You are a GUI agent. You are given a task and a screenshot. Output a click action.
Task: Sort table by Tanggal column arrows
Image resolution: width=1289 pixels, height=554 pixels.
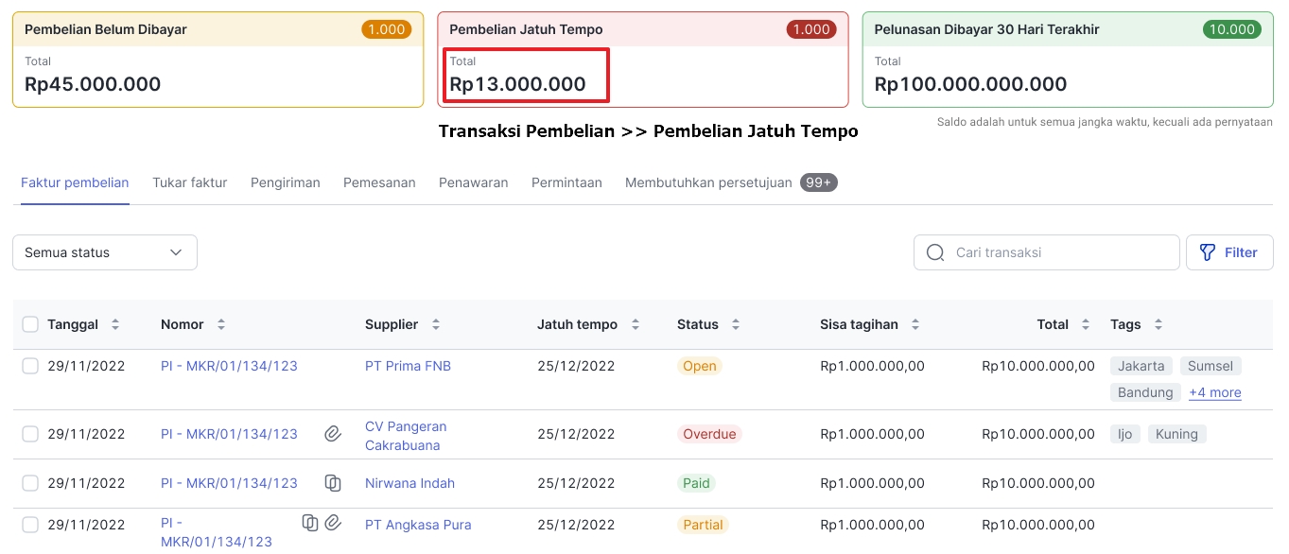coord(115,324)
